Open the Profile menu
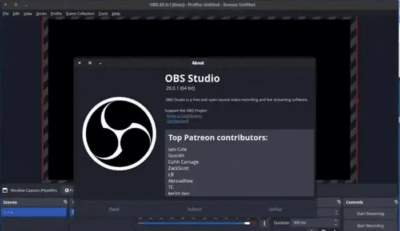Image resolution: width=400 pixels, height=231 pixels. (x=56, y=14)
